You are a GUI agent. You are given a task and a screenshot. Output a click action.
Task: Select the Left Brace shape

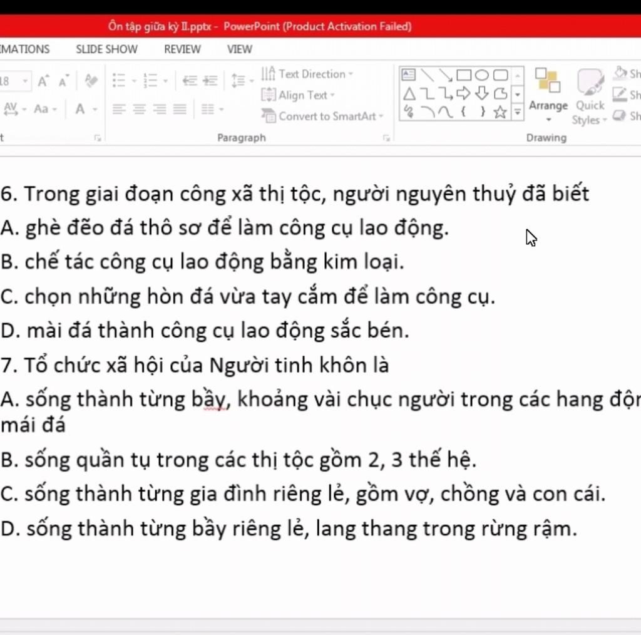[x=464, y=111]
